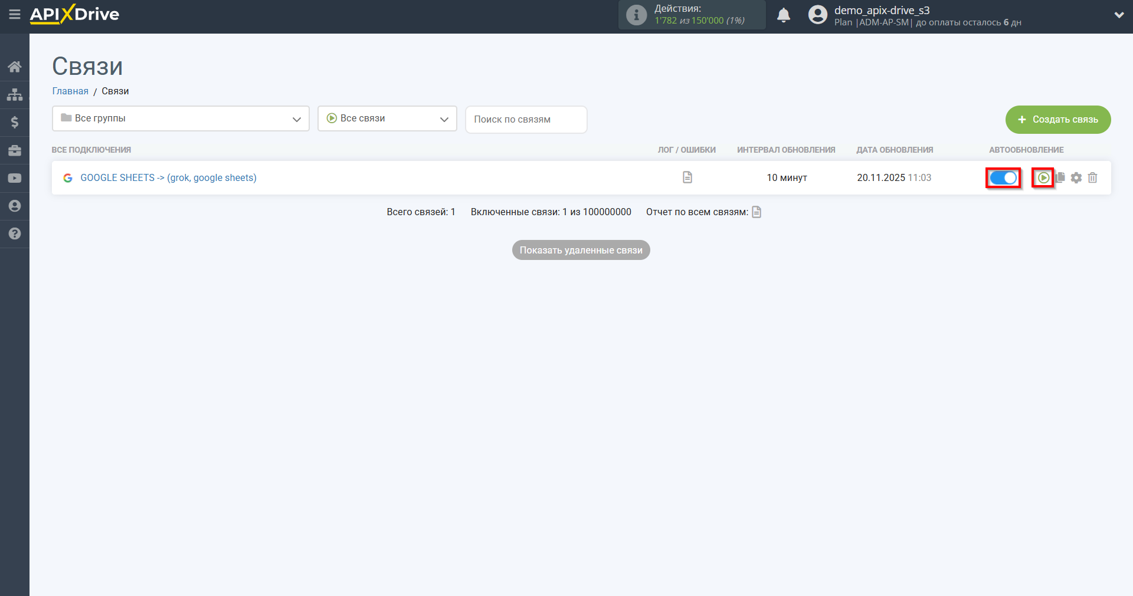Open the help question mark sidebar icon
The image size is (1133, 596).
click(15, 234)
